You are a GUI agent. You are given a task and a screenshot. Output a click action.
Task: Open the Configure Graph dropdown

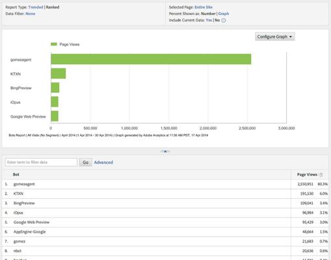(275, 36)
